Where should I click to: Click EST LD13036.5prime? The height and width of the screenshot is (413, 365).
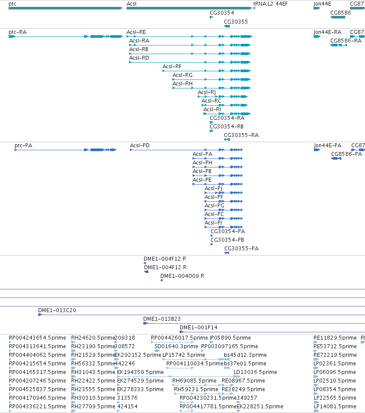point(255,372)
